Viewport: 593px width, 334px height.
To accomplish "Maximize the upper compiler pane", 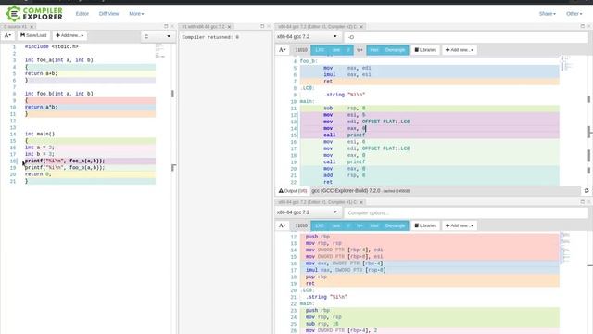I will 583,27.
